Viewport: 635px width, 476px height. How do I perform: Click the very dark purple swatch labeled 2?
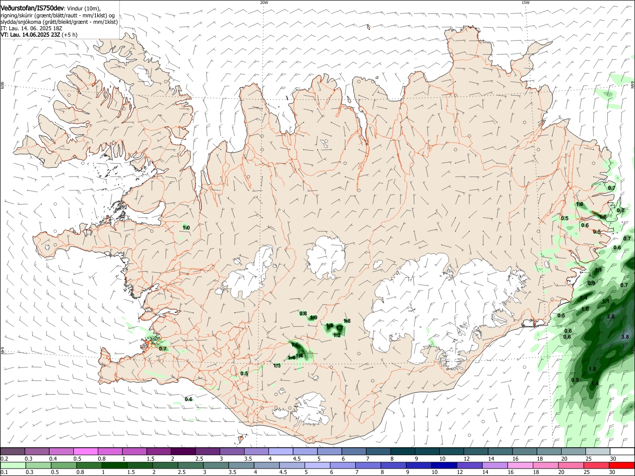click(x=183, y=451)
